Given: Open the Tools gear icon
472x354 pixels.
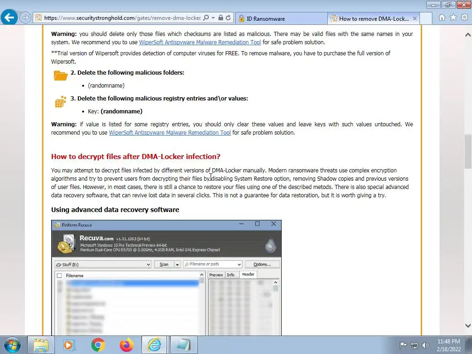Looking at the screenshot, I should coord(465,18).
